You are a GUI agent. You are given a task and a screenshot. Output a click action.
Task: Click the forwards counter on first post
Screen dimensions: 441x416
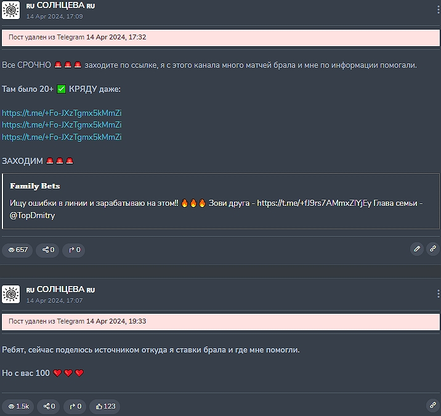pos(75,250)
